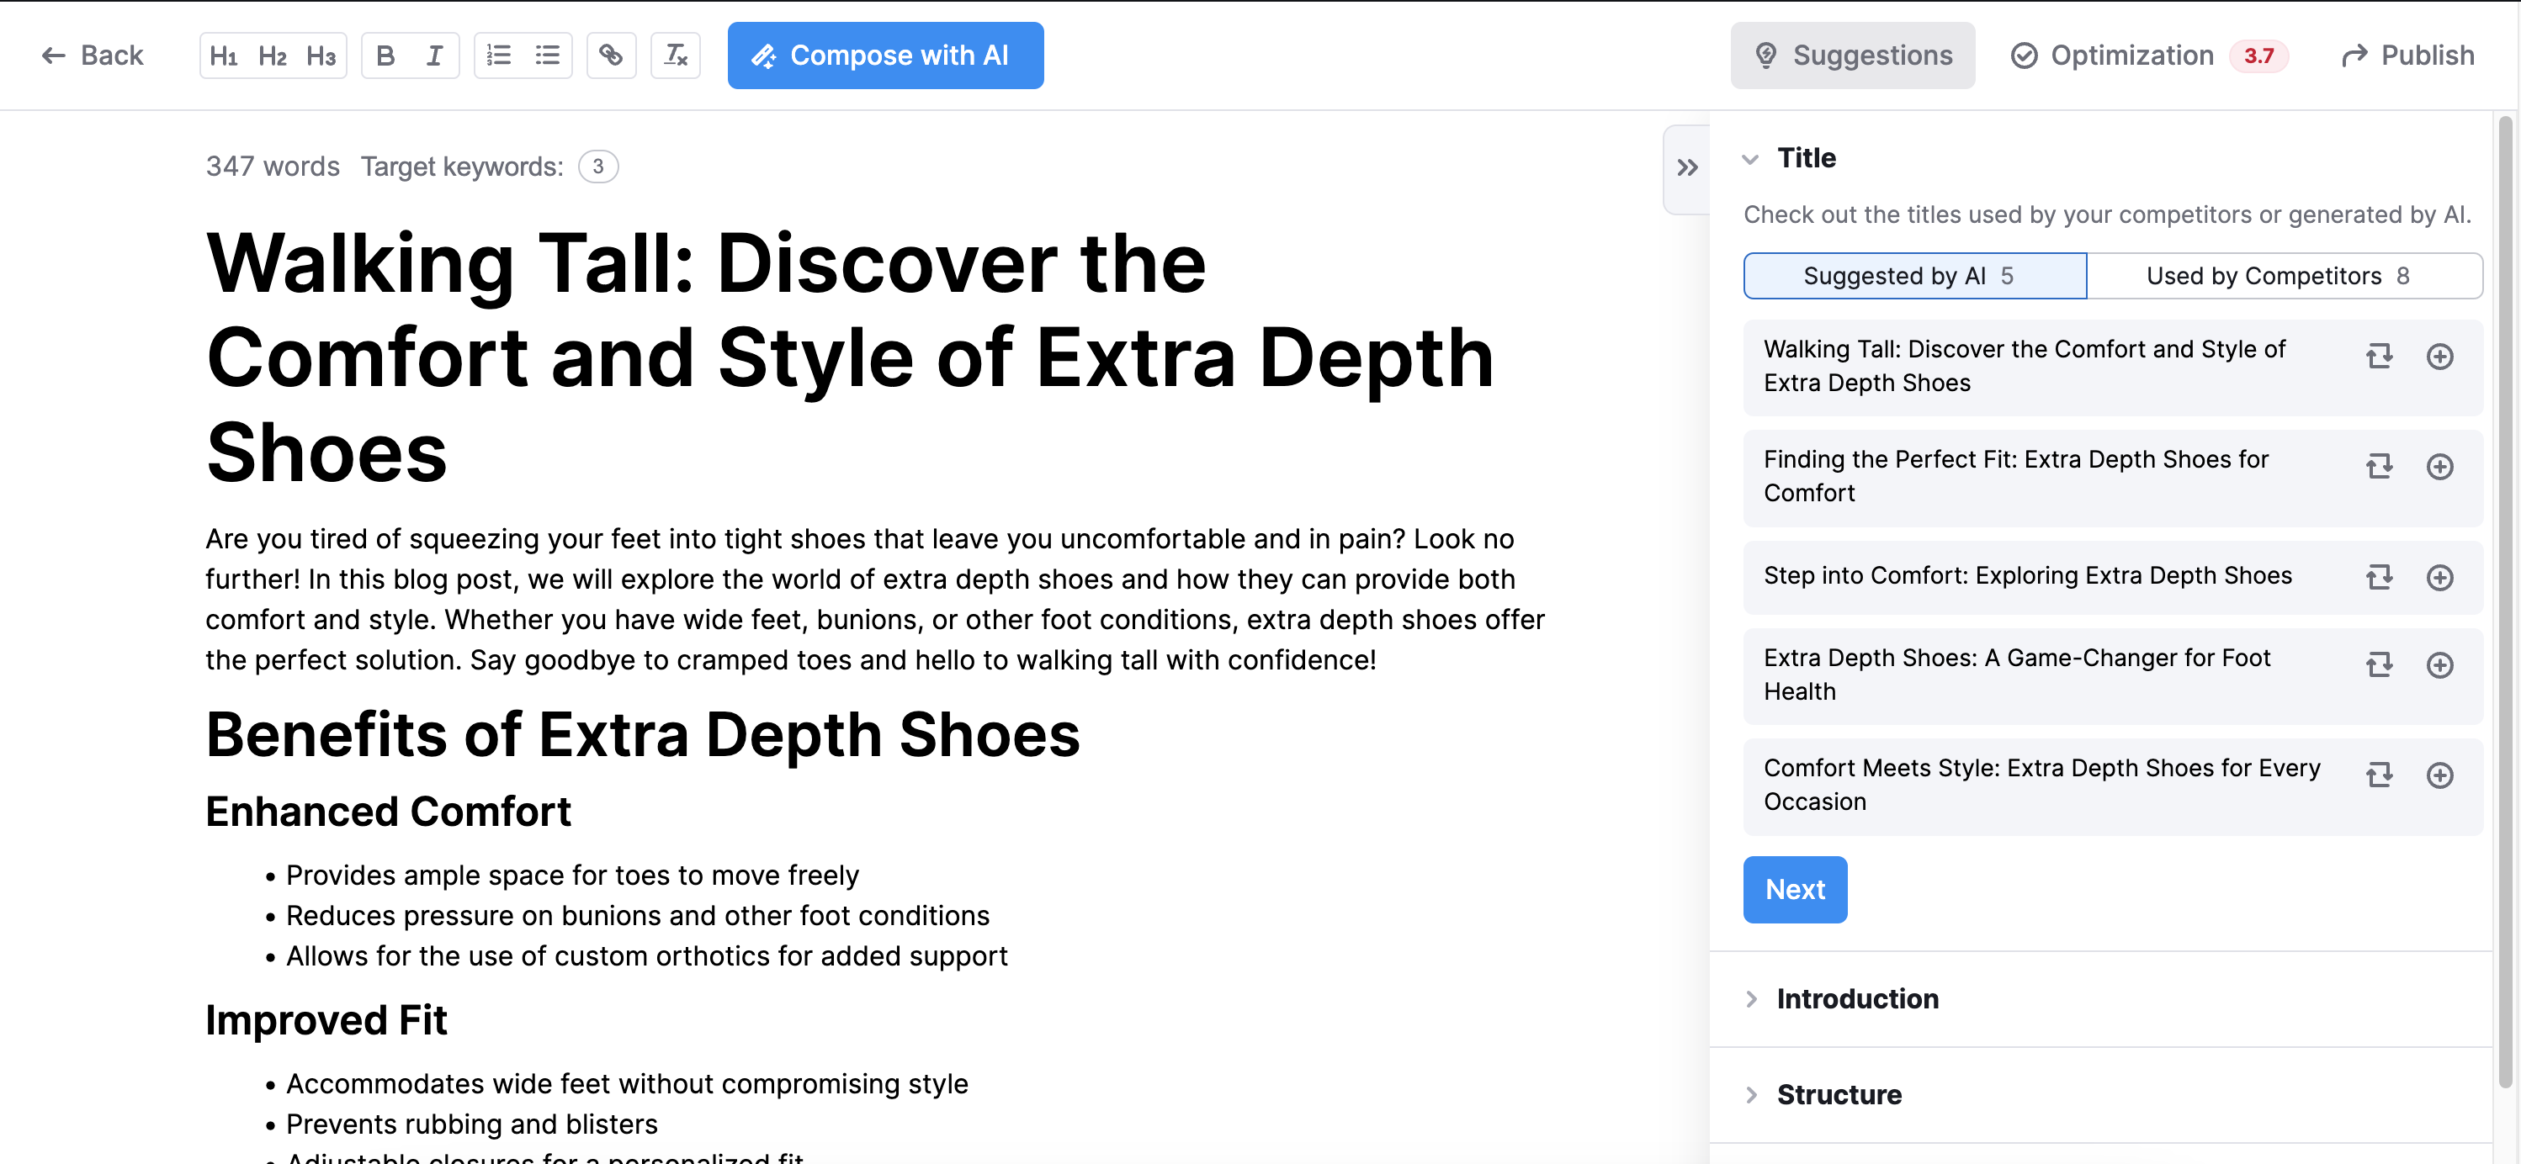Place cursor in the main article title
The height and width of the screenshot is (1164, 2521).
(850, 357)
